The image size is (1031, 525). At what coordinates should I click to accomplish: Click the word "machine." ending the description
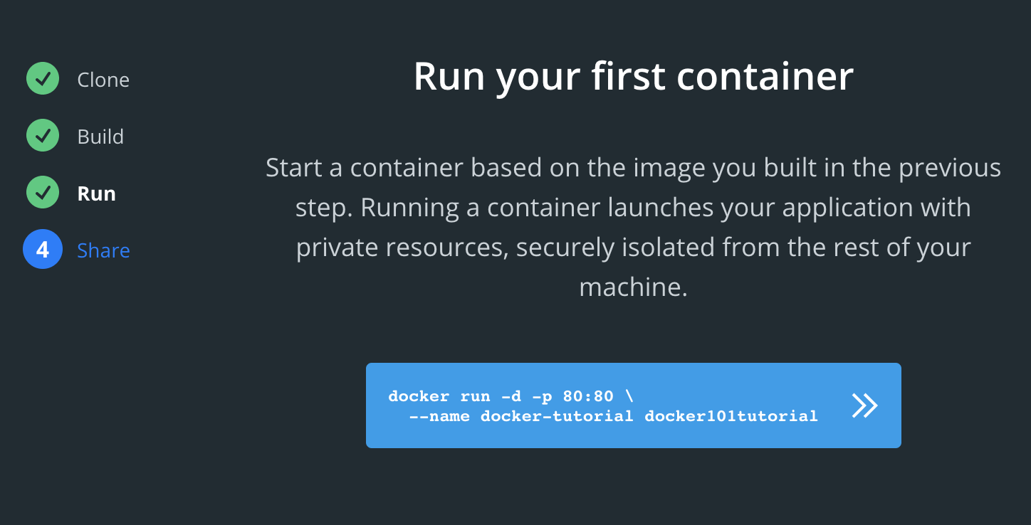click(x=633, y=287)
